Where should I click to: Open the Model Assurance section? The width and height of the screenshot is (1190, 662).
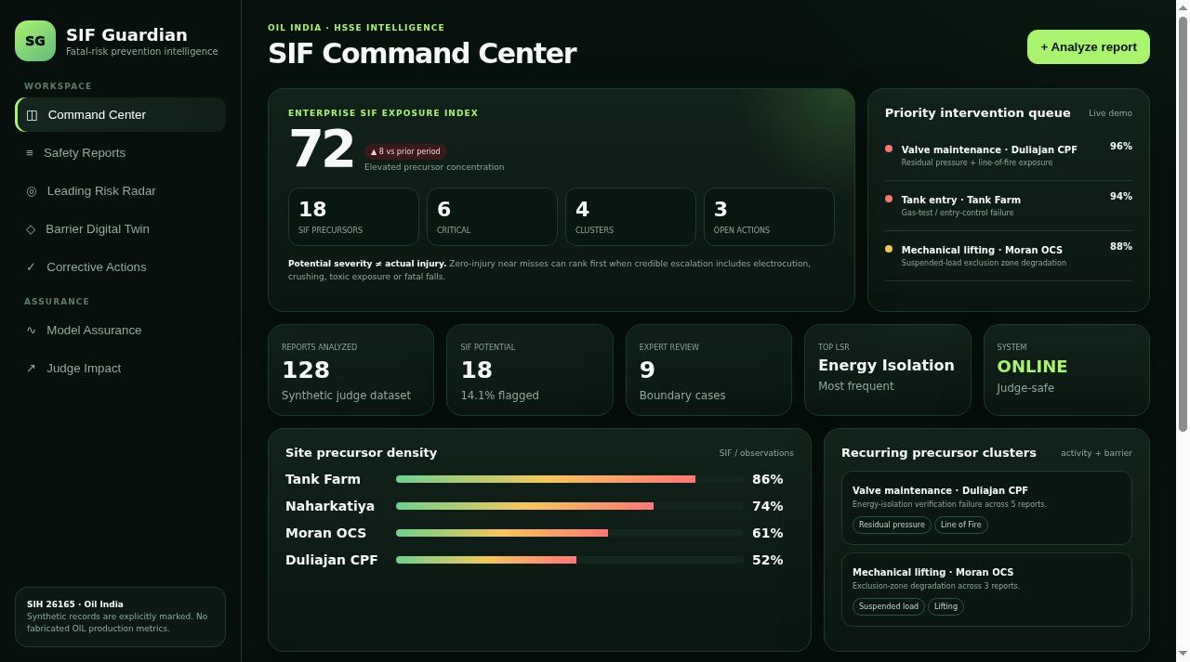[x=120, y=331]
